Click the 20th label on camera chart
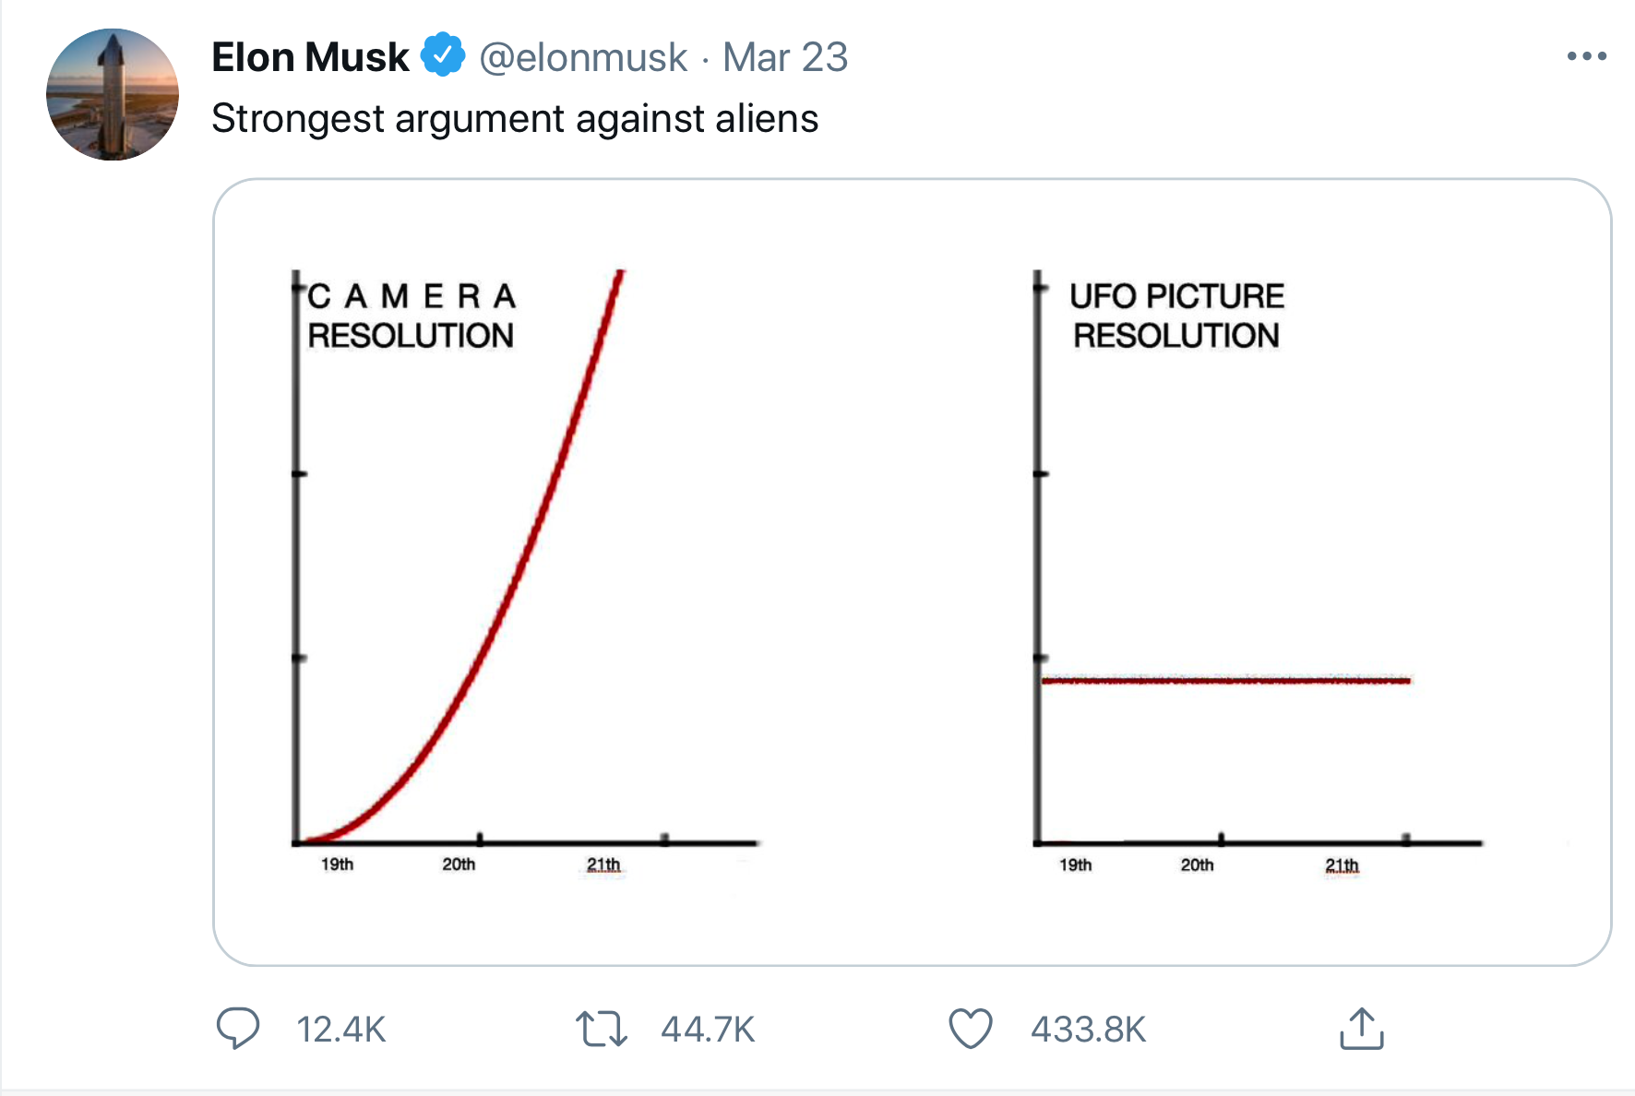 point(459,864)
